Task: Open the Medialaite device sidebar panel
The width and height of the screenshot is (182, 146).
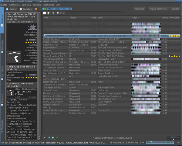Action: [x=2, y=126]
